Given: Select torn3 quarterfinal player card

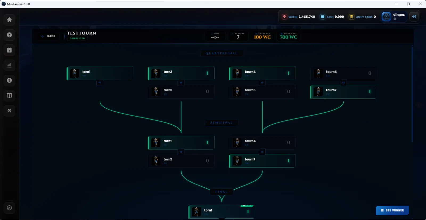Looking at the screenshot, I should coord(181,92).
